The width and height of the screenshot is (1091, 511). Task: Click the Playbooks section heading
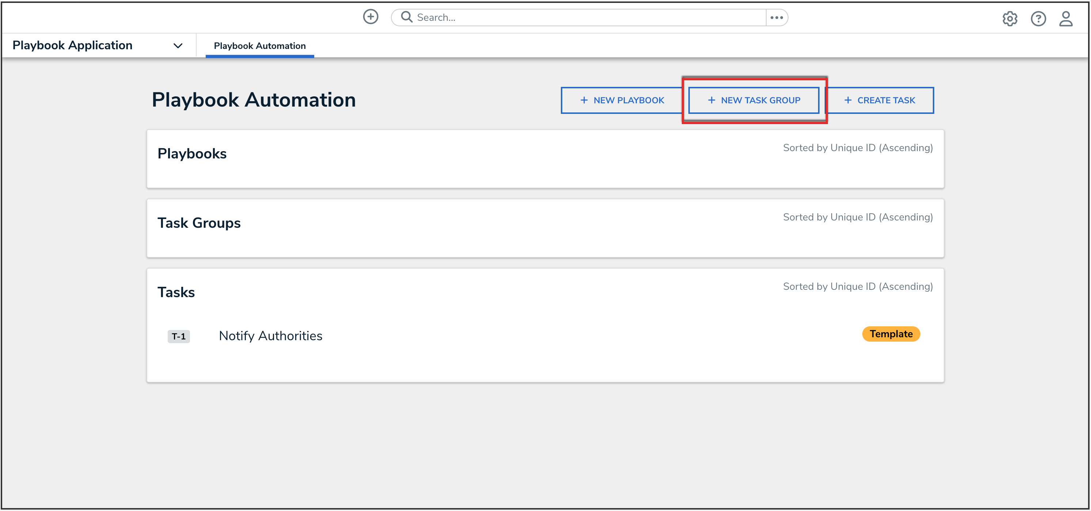(x=192, y=154)
